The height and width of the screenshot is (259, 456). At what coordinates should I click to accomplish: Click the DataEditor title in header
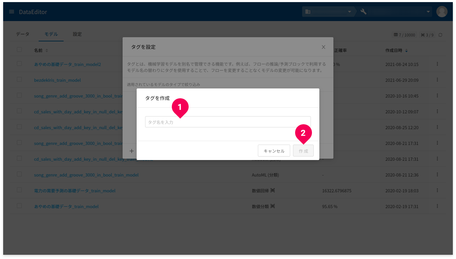(33, 12)
